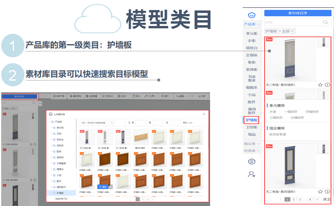The image size is (334, 206).
Task: Select 护墙板 category in sidebar
Action: click(252, 120)
